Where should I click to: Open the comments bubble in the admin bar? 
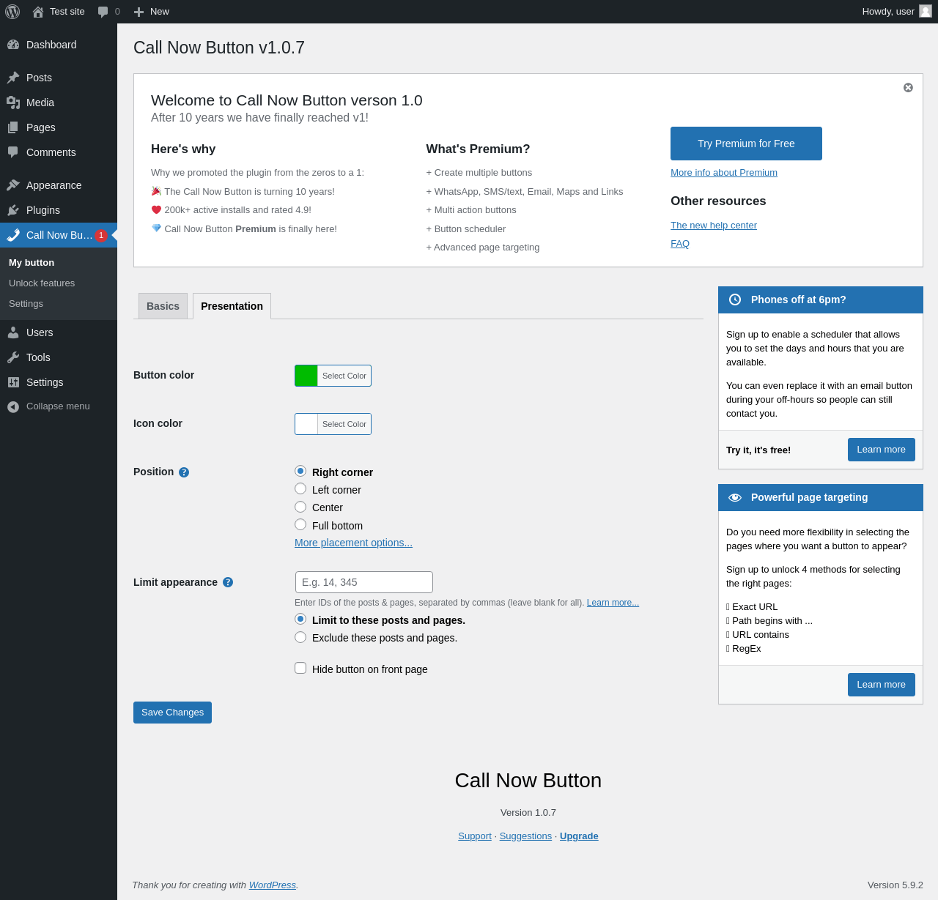[x=103, y=12]
